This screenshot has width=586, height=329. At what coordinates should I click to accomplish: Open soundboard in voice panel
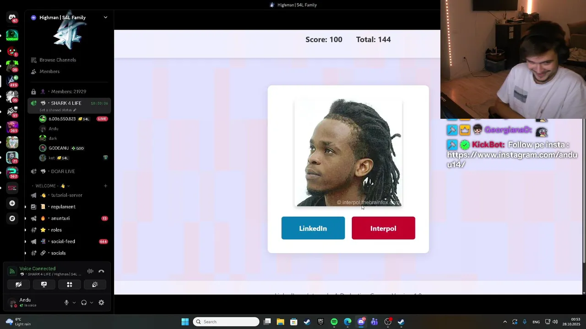click(x=95, y=284)
